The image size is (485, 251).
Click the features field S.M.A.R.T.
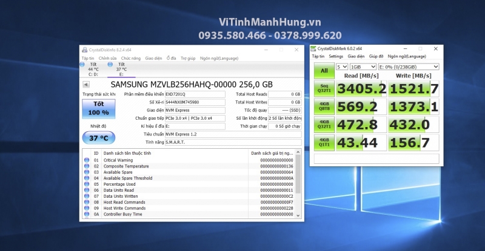click(x=233, y=142)
